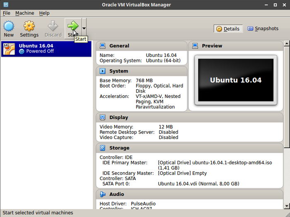290x217 pixels.
Task: Open the Machine menu
Action: pyautogui.click(x=24, y=13)
